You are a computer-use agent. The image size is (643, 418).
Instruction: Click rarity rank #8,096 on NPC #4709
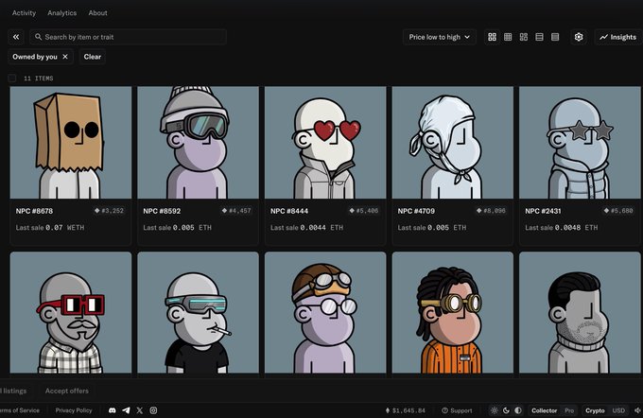coord(491,211)
